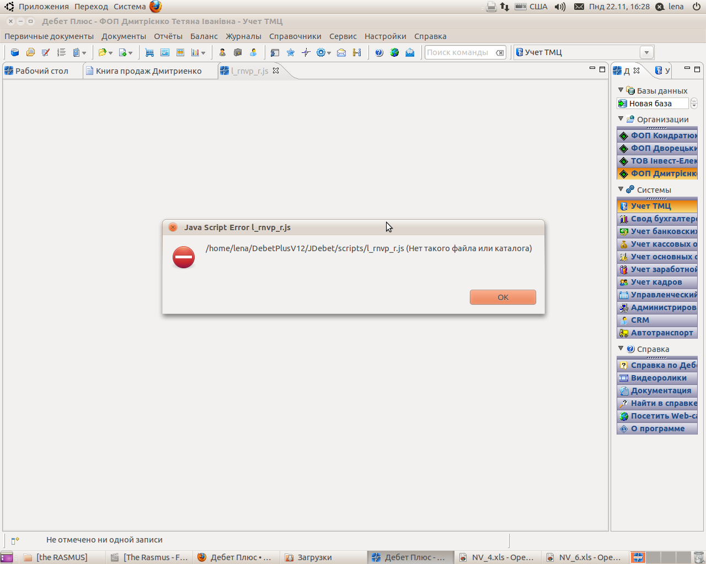
Task: Click the numbered list toolbar icon
Action: (61, 52)
